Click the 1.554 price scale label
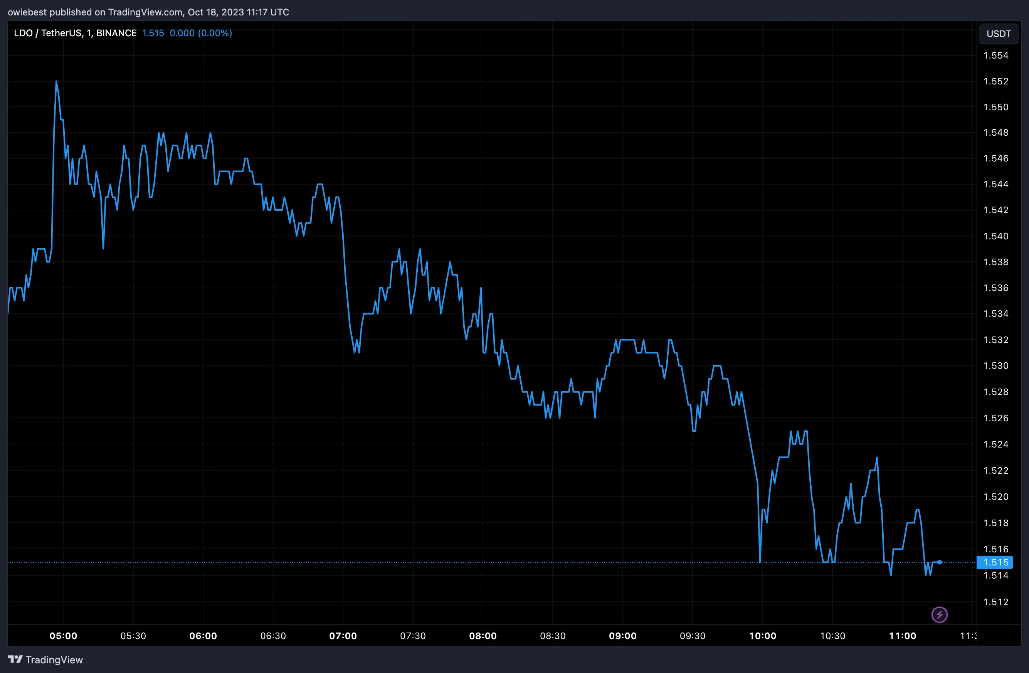The image size is (1029, 673). pos(995,56)
